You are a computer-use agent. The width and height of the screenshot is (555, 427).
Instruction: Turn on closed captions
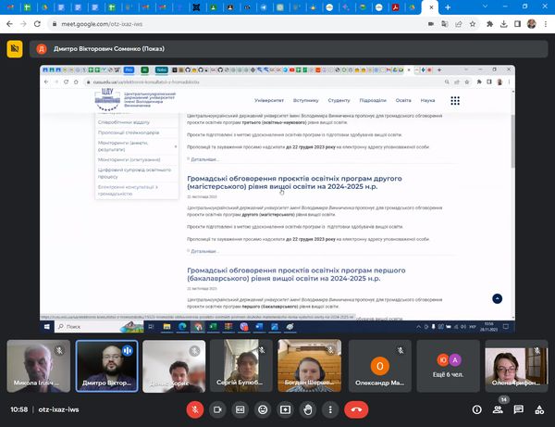[240, 408]
